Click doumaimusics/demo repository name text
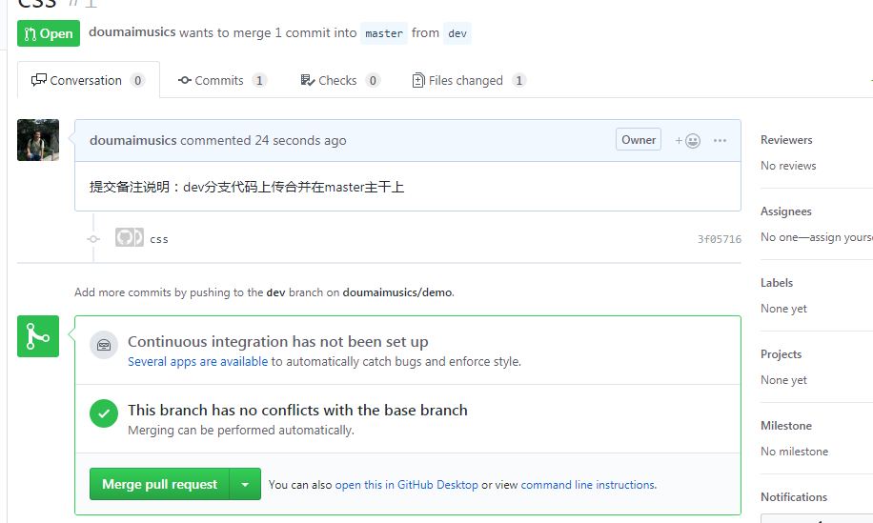 [x=397, y=292]
